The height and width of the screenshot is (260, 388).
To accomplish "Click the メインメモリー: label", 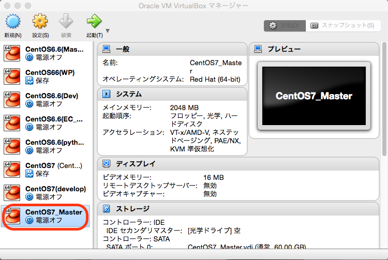I will coord(127,108).
